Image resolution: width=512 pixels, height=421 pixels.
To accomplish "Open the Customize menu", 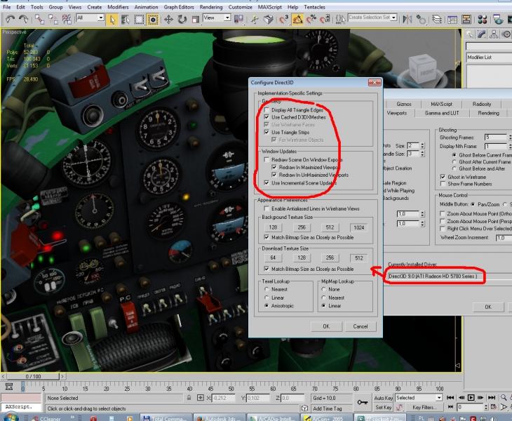I will pyautogui.click(x=241, y=7).
